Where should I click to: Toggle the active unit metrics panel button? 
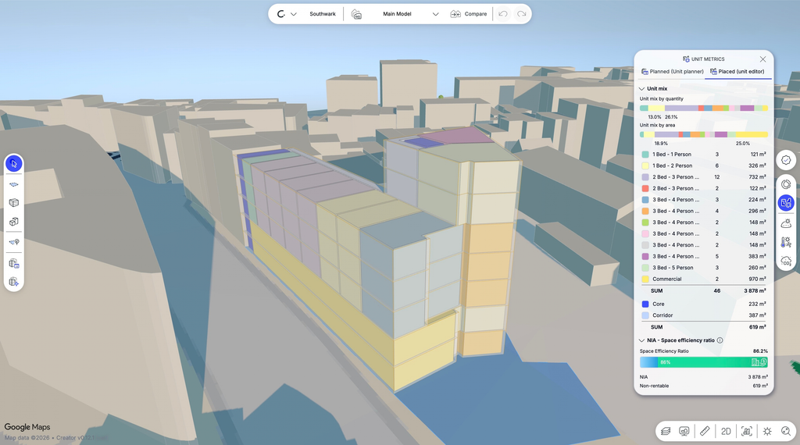(x=786, y=203)
